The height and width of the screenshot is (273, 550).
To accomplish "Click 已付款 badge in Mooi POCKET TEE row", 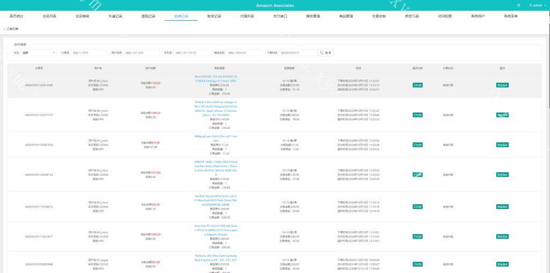I will pos(417,85).
